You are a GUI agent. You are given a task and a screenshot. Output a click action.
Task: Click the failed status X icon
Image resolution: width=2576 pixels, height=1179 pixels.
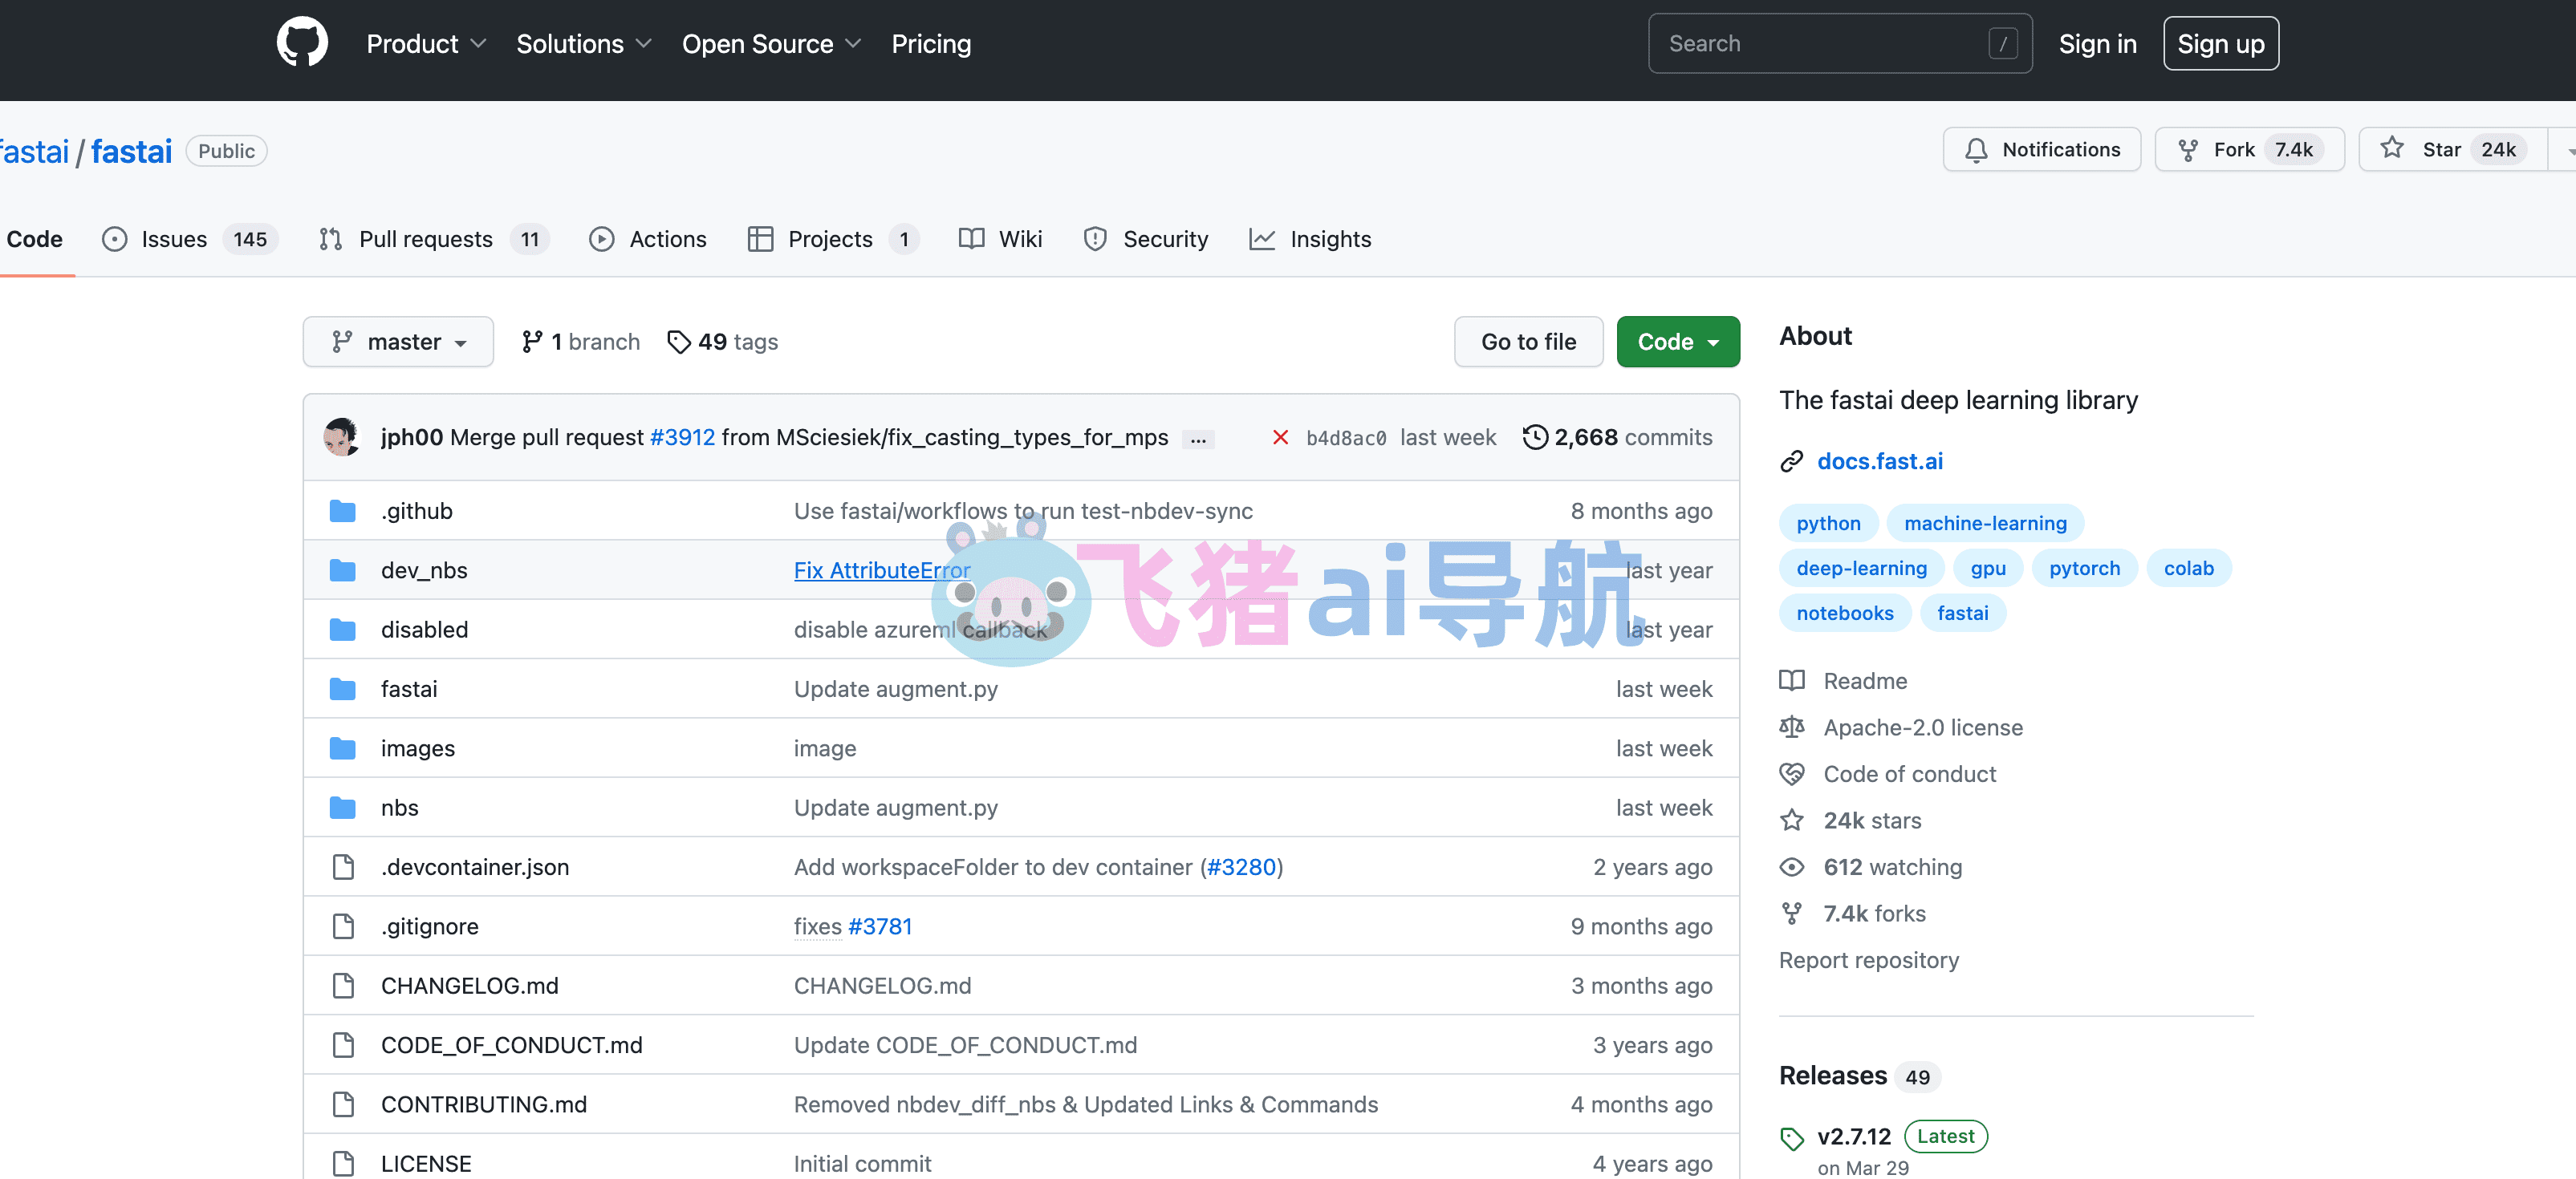(1279, 436)
